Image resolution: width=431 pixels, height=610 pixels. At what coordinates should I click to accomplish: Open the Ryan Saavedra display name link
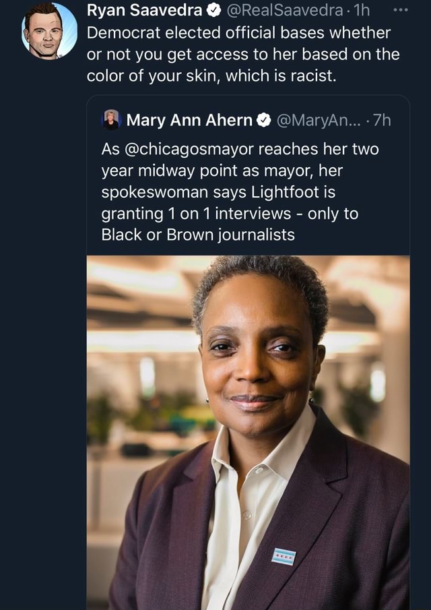click(x=144, y=10)
